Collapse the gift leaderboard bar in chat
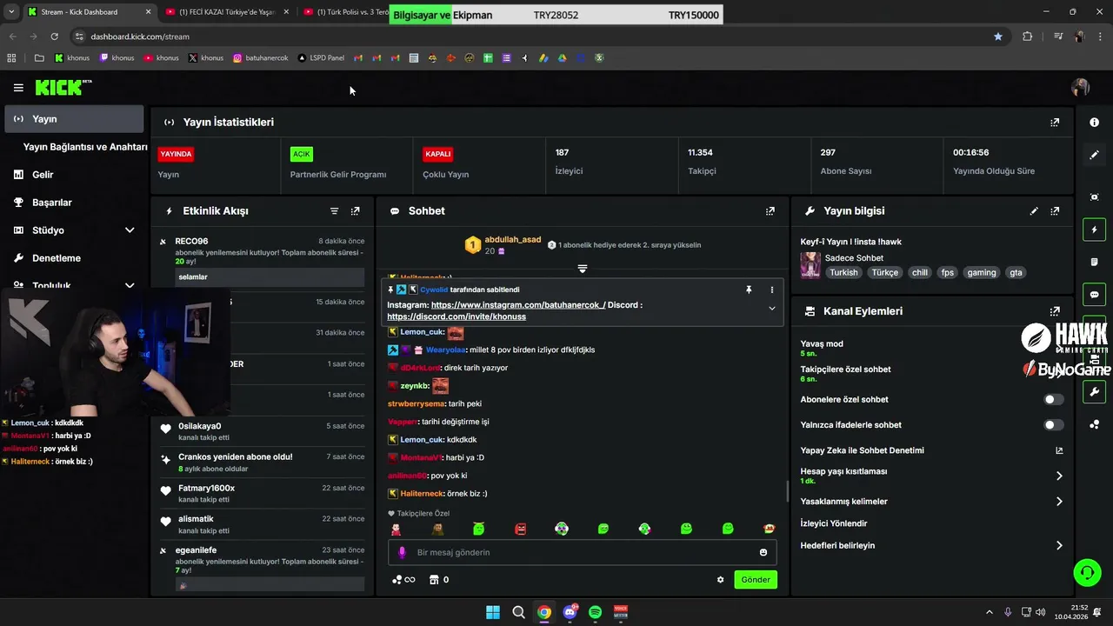This screenshot has height=626, width=1113. click(x=583, y=269)
